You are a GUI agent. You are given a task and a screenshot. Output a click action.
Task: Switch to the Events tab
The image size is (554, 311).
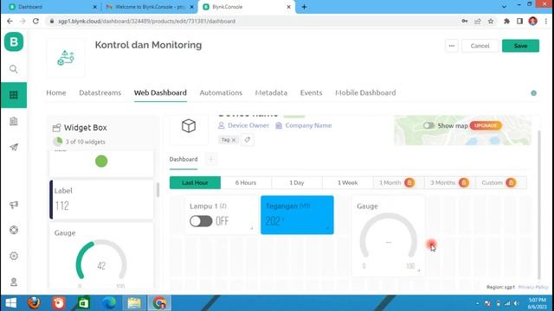[x=311, y=92]
